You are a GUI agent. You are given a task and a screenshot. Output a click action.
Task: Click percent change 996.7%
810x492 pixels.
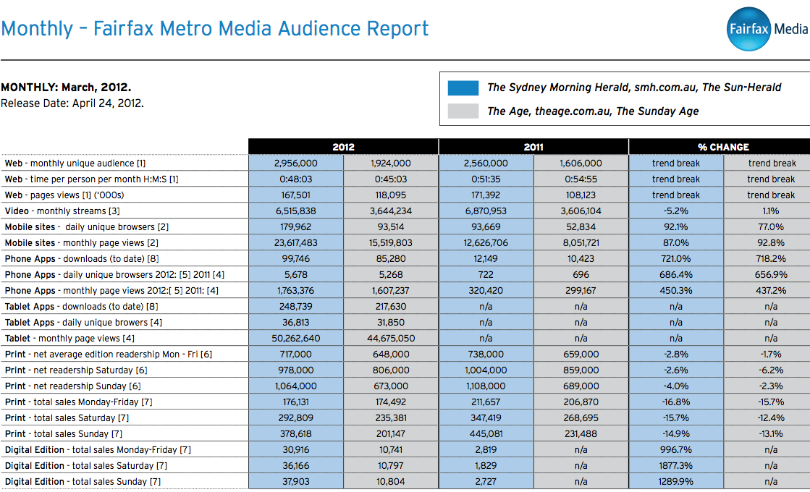coord(675,450)
